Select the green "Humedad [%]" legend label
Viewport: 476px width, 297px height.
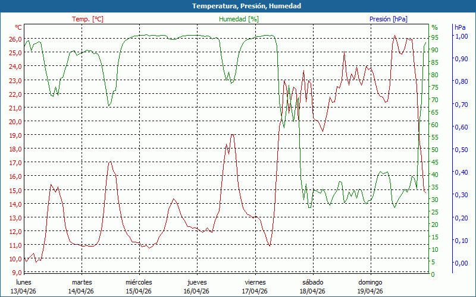point(239,19)
